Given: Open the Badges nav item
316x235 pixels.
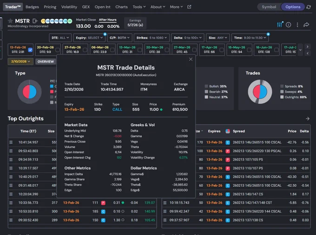Looking at the screenshot, I should [32, 7].
